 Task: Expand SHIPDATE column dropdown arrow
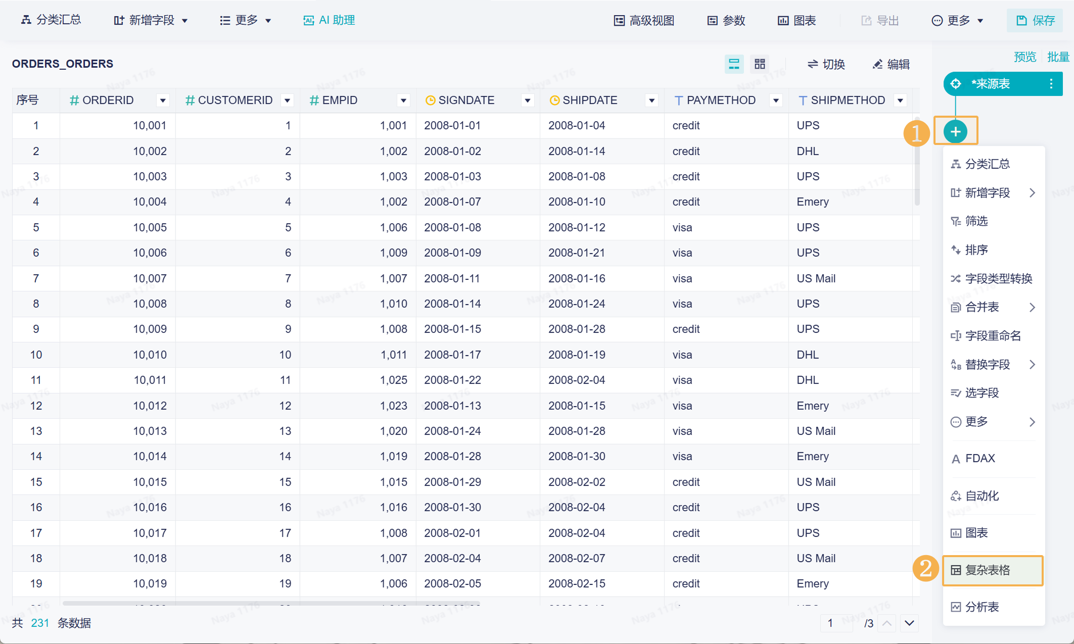tap(652, 101)
